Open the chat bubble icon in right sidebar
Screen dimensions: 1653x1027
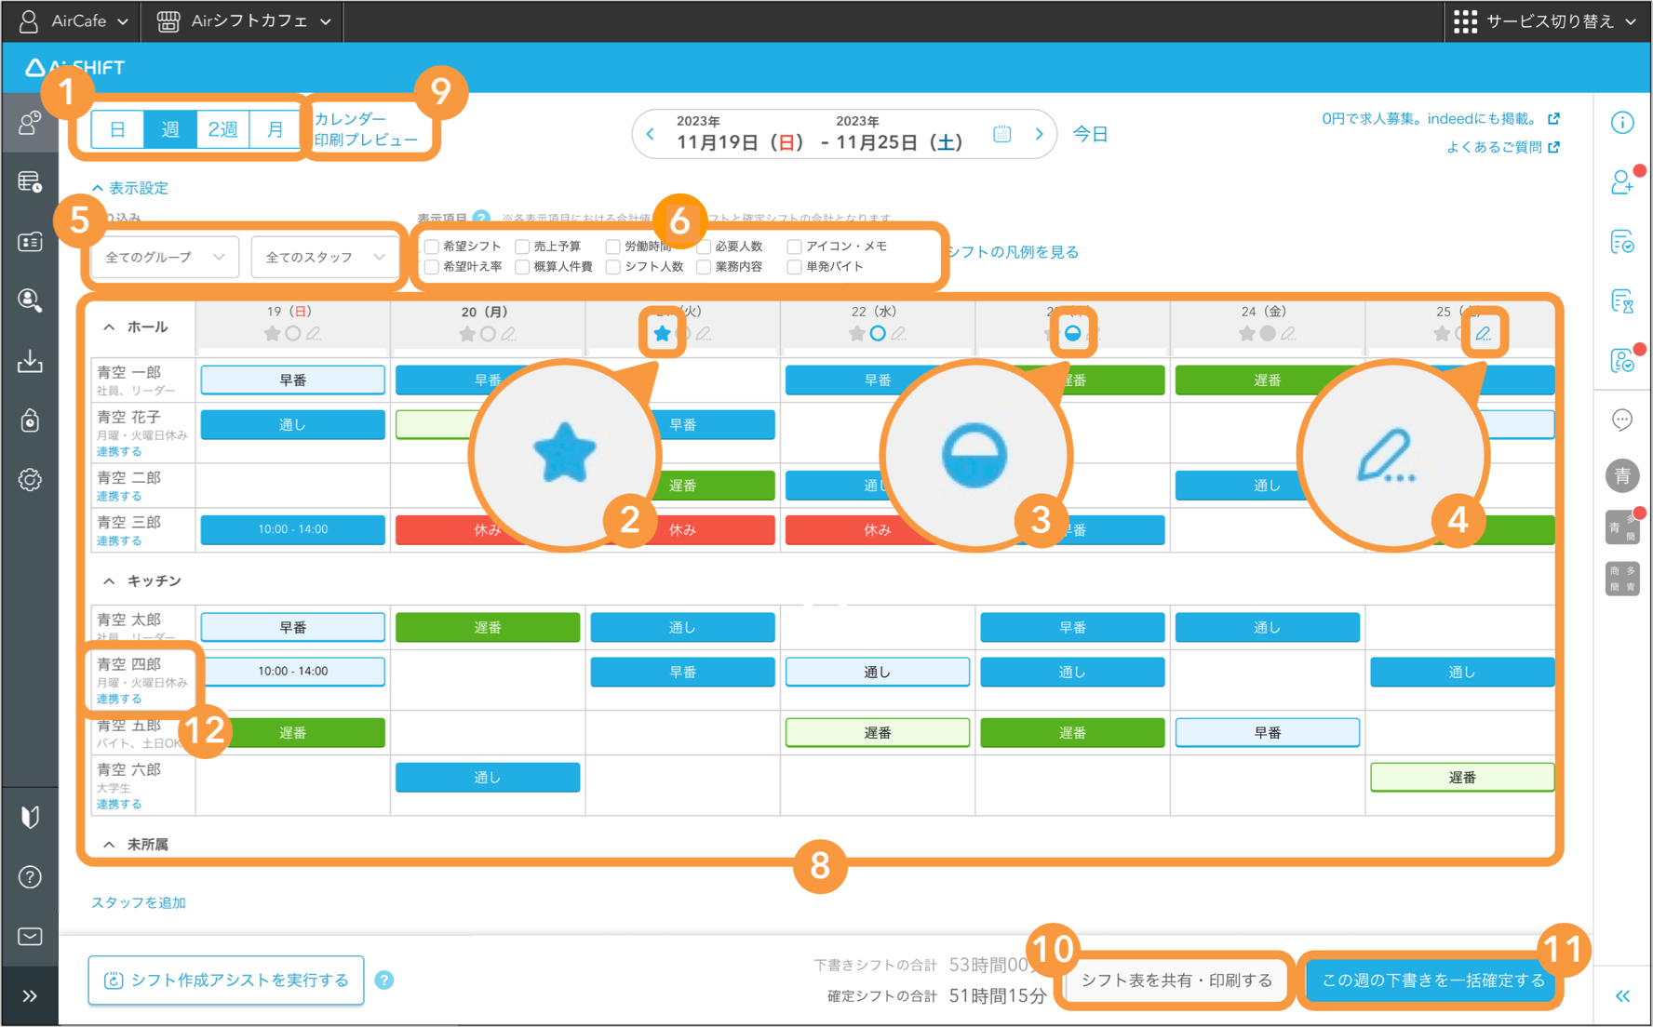1622,420
